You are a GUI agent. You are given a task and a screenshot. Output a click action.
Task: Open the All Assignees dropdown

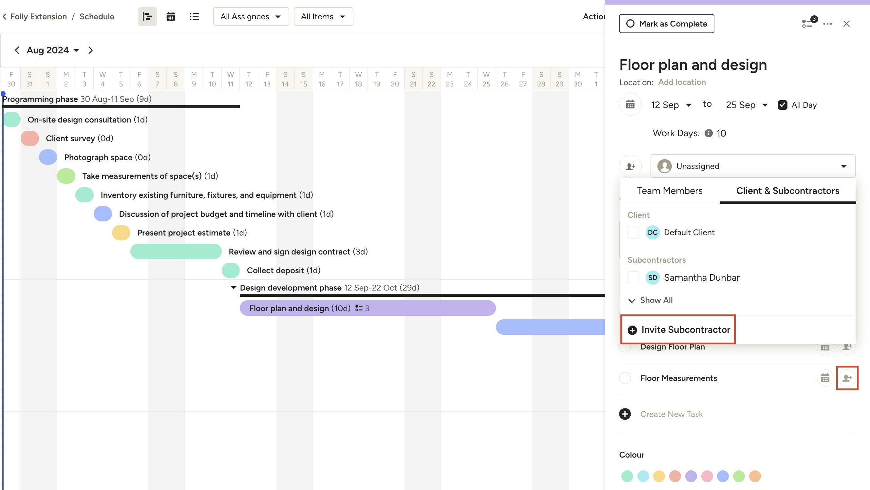click(x=251, y=17)
